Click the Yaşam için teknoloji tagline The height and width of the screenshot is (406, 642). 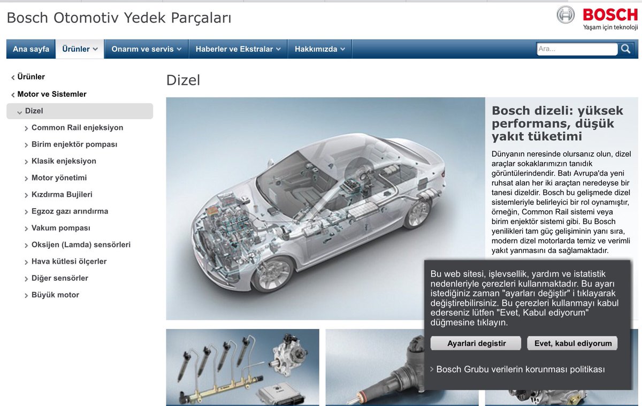[x=611, y=27]
